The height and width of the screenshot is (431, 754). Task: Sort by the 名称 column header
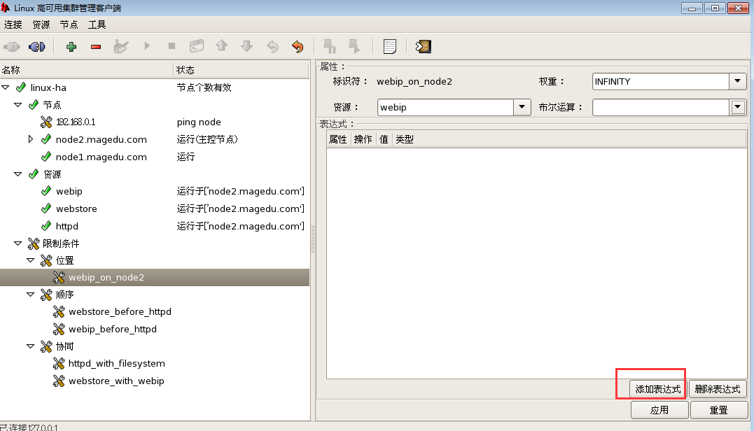click(x=87, y=70)
